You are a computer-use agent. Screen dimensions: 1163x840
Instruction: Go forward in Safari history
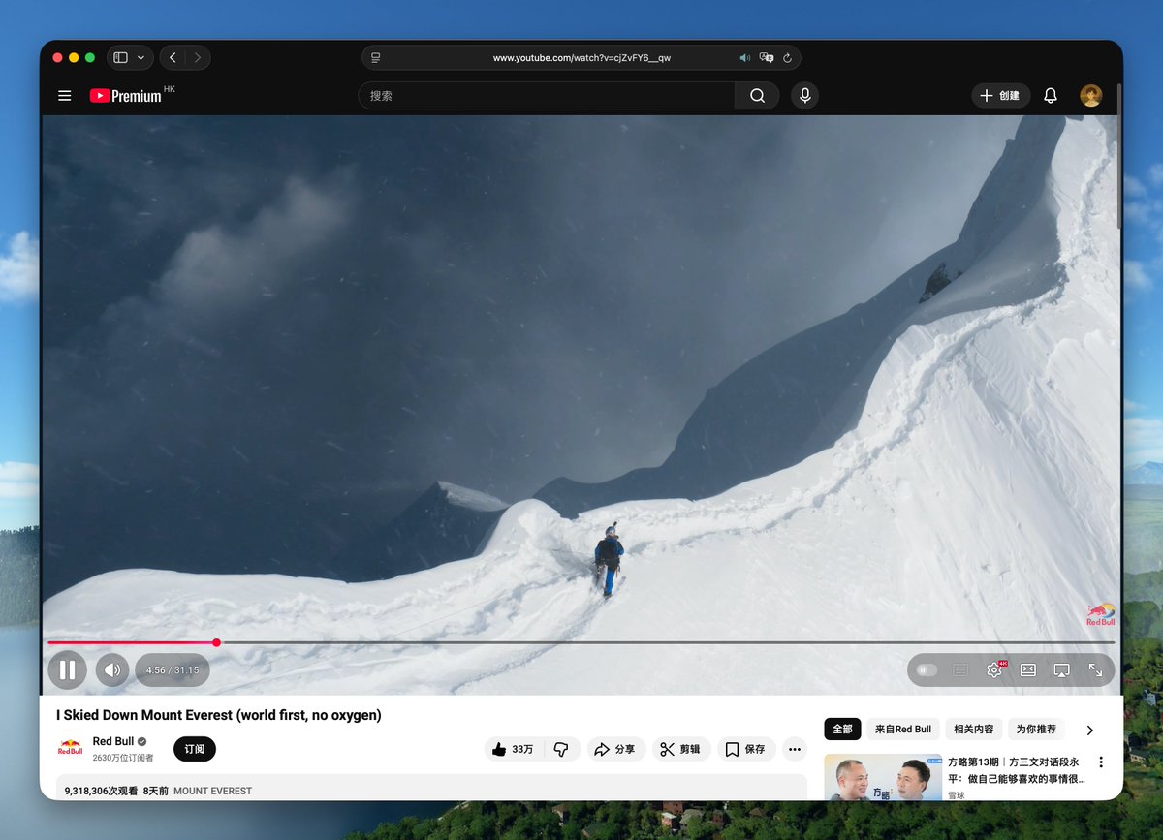click(198, 58)
